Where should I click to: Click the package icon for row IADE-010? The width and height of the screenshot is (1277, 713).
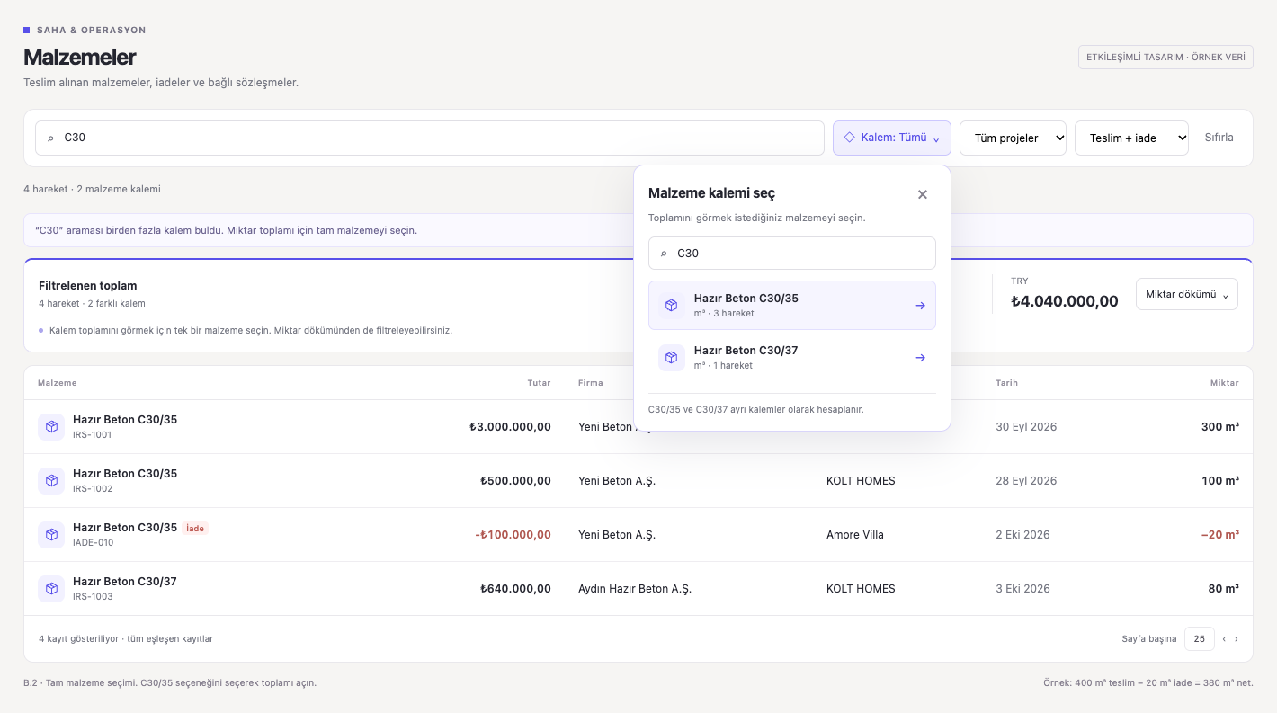click(51, 535)
